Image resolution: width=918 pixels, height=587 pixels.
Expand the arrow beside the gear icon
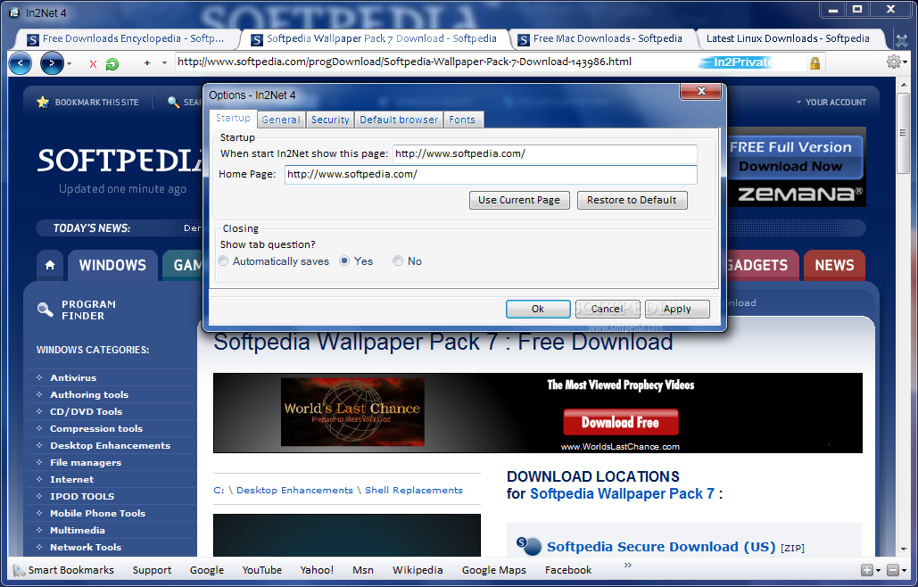(x=906, y=62)
